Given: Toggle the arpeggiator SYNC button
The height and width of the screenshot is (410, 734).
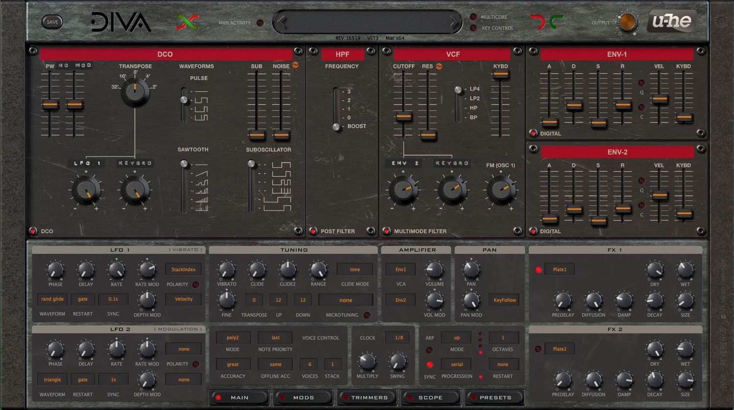Looking at the screenshot, I should (x=429, y=364).
